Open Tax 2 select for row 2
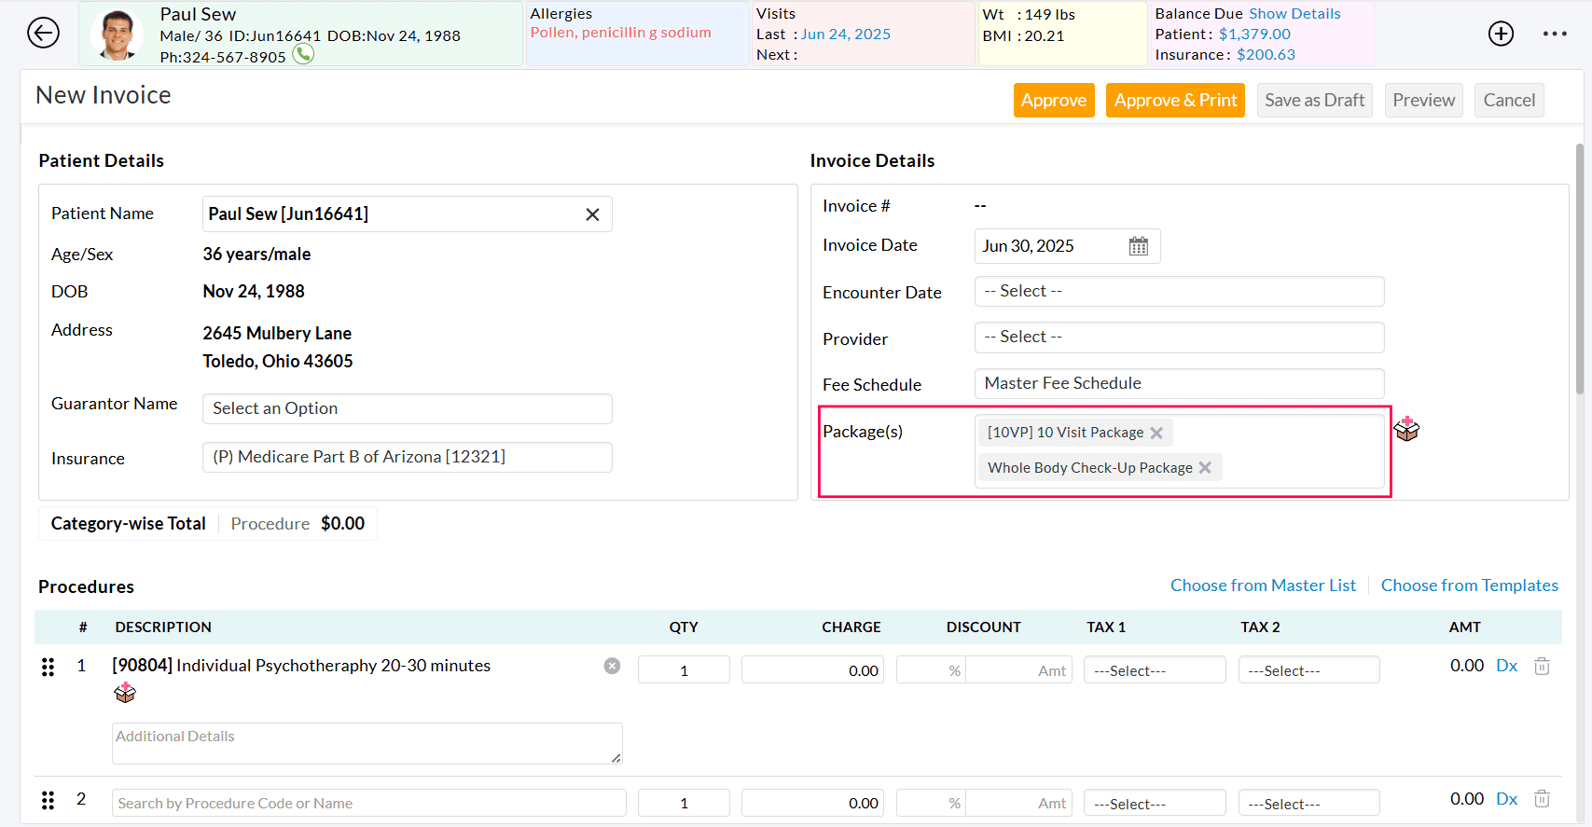Image resolution: width=1592 pixels, height=827 pixels. click(1308, 804)
